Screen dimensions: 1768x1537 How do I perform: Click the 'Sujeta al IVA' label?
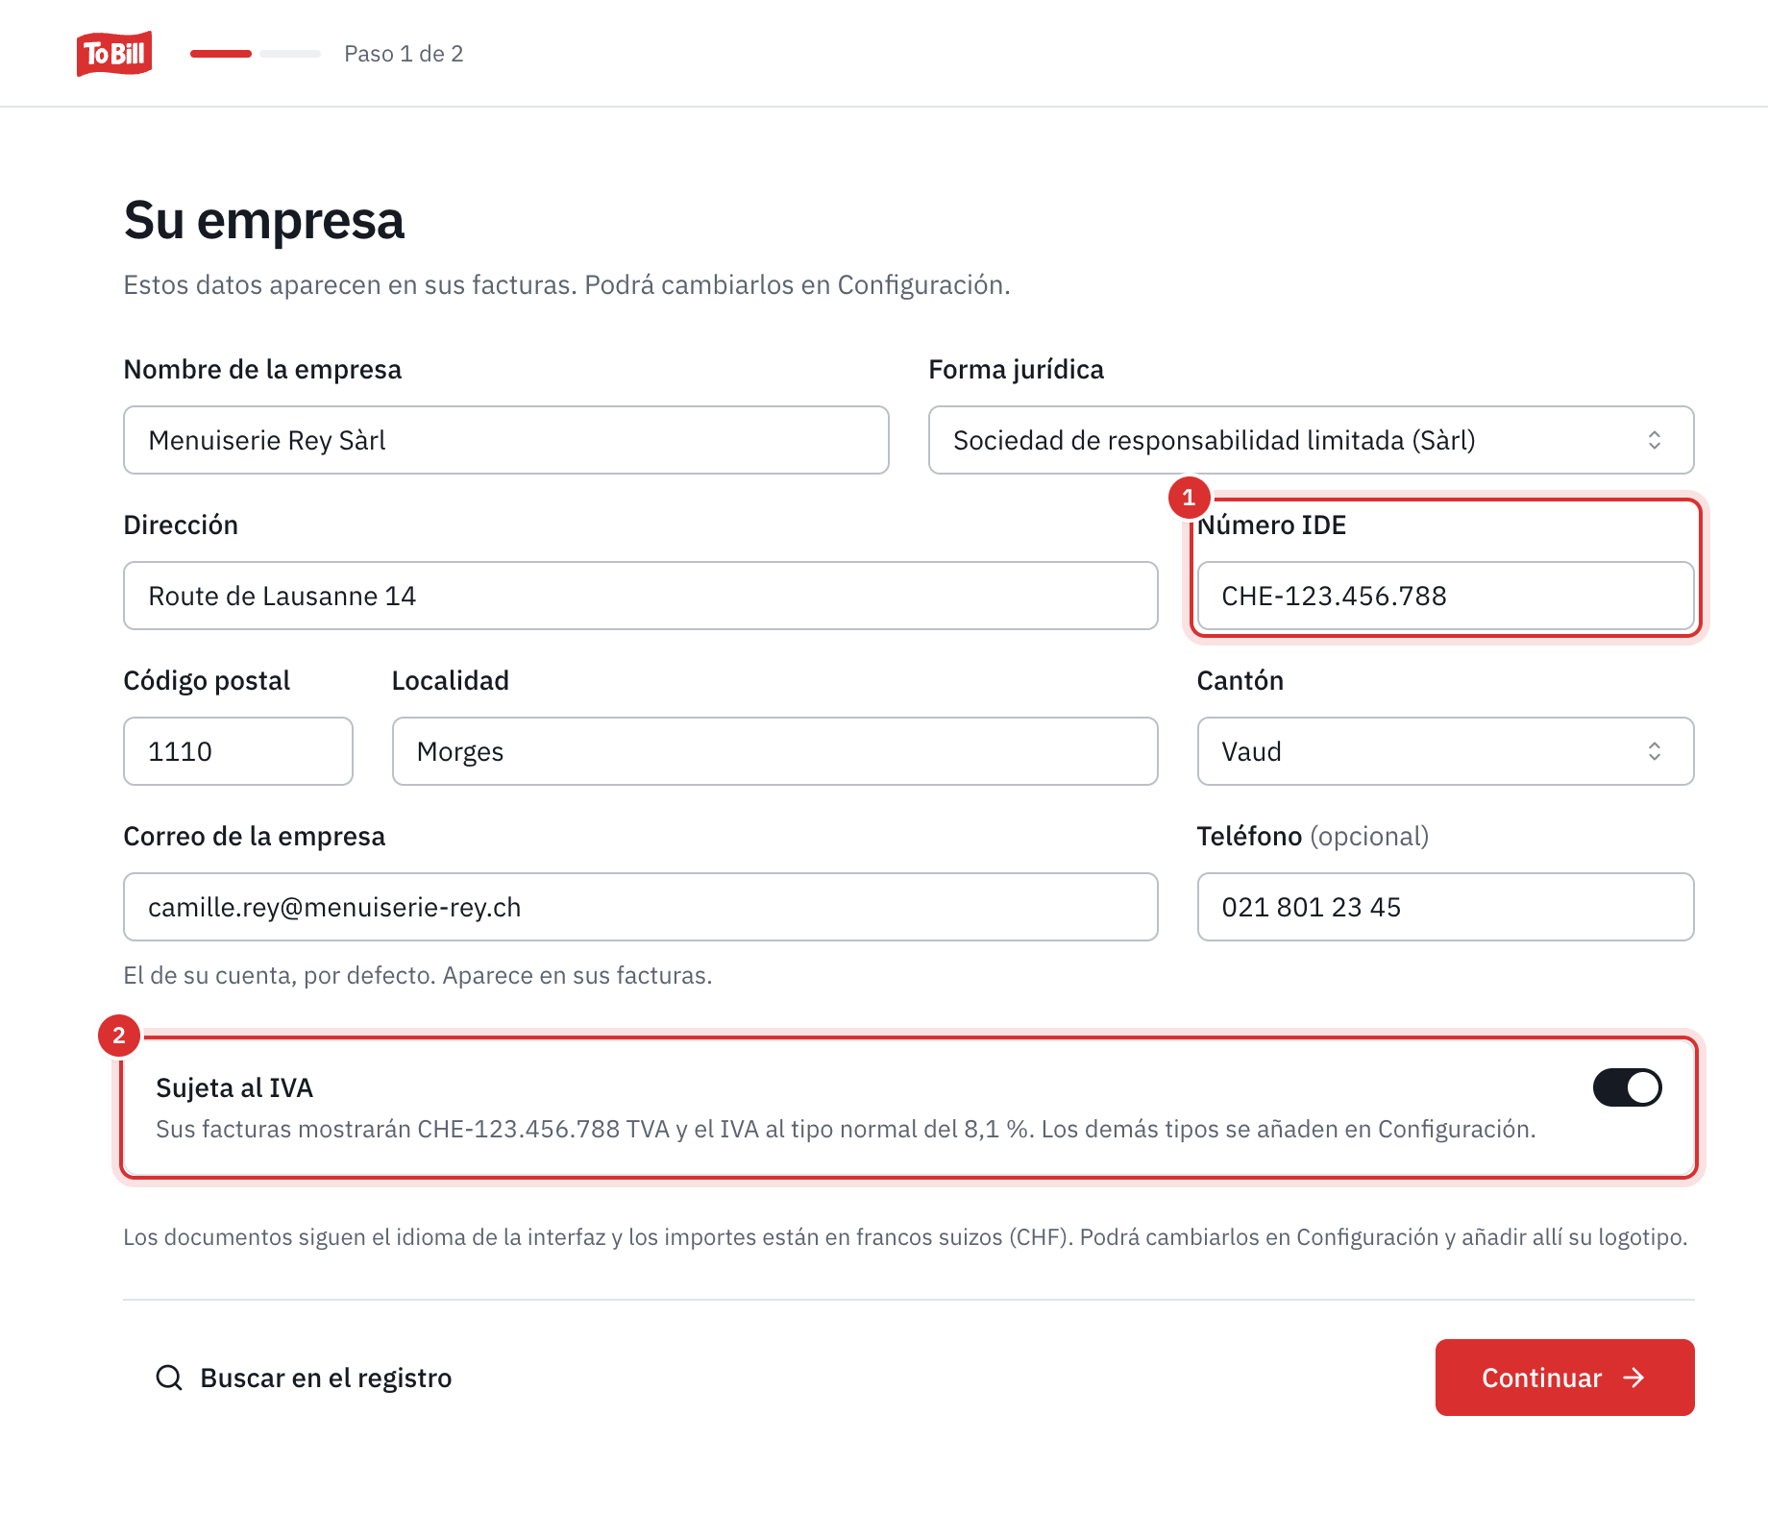click(x=234, y=1087)
